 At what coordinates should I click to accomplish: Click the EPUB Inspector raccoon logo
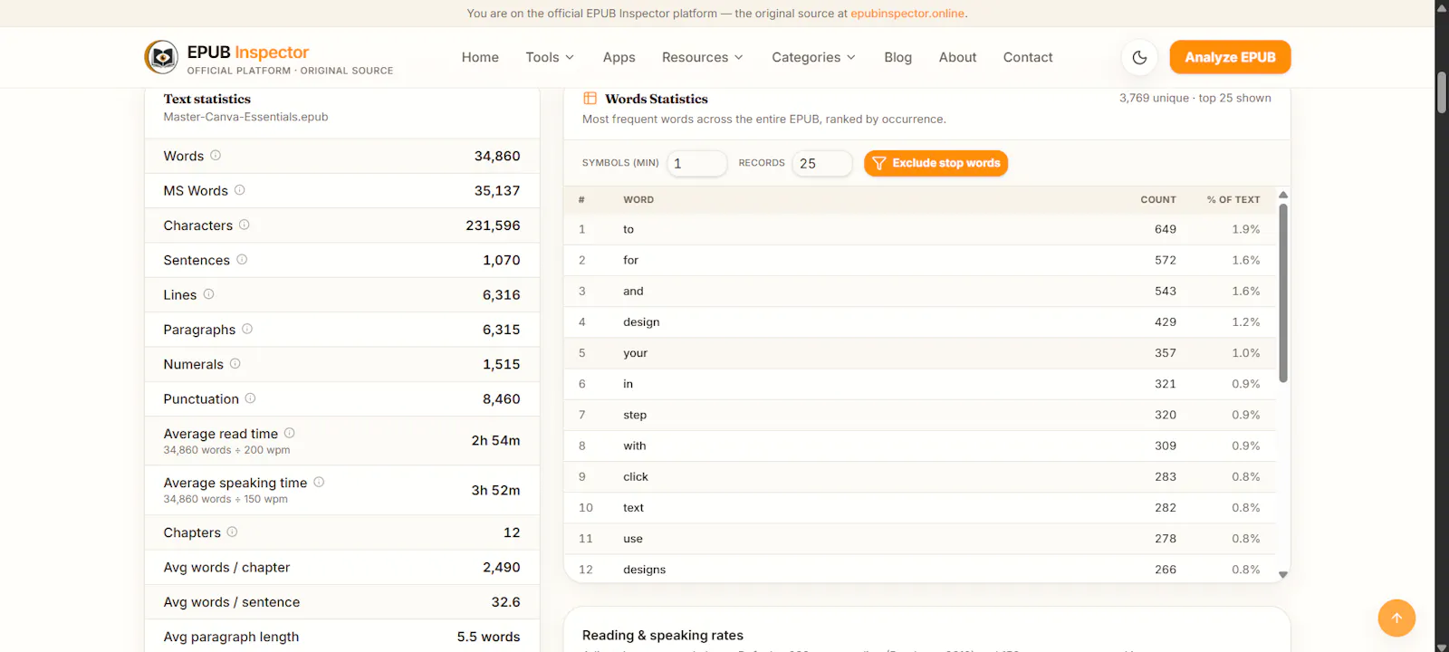[x=161, y=57]
